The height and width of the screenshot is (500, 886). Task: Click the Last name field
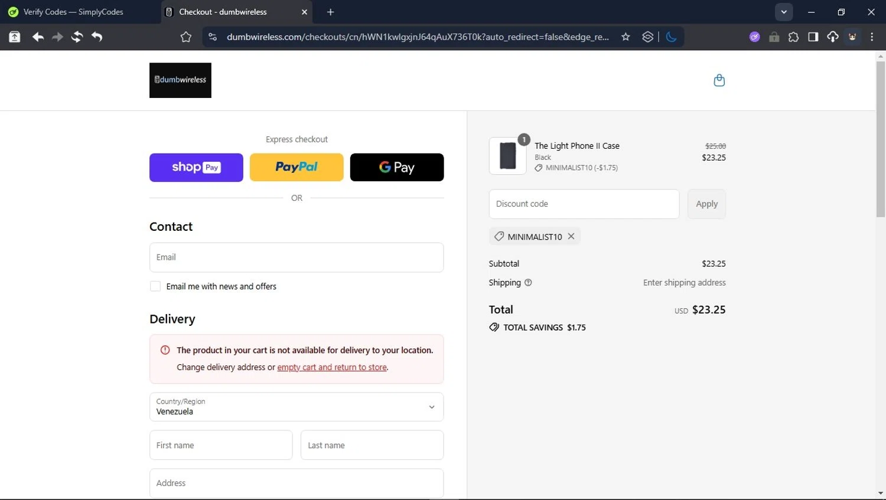(x=372, y=445)
